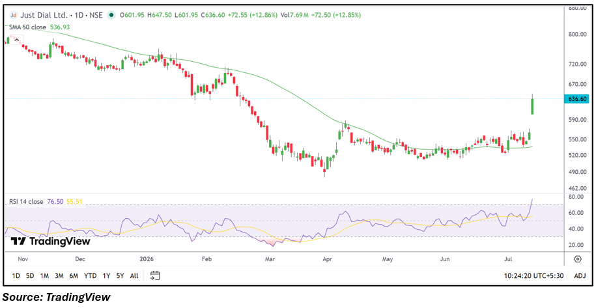Image resolution: width=596 pixels, height=308 pixels.
Task: Click the Feb label on time axis
Action: 206,259
